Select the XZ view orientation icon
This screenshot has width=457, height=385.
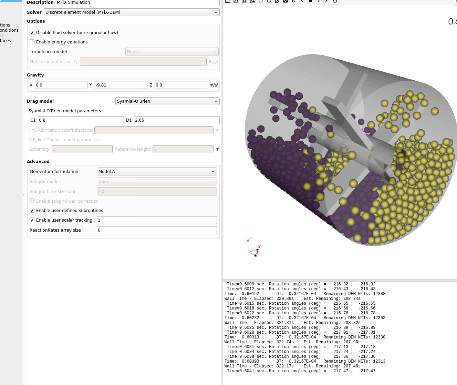click(x=252, y=1)
